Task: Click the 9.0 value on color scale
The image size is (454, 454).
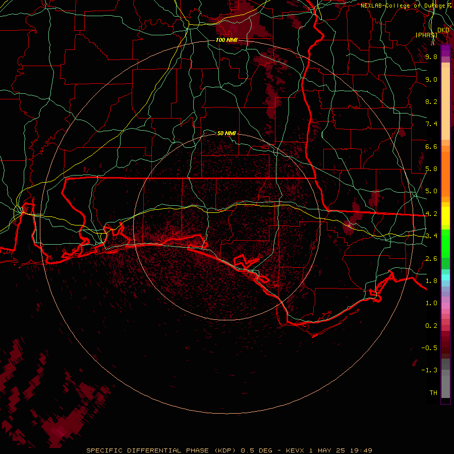Action: tap(431, 79)
